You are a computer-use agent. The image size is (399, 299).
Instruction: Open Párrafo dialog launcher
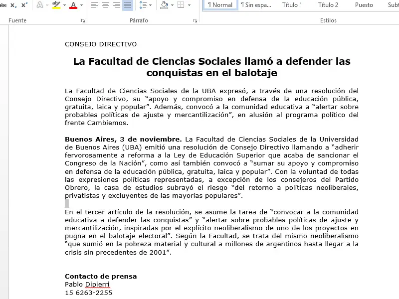click(195, 21)
